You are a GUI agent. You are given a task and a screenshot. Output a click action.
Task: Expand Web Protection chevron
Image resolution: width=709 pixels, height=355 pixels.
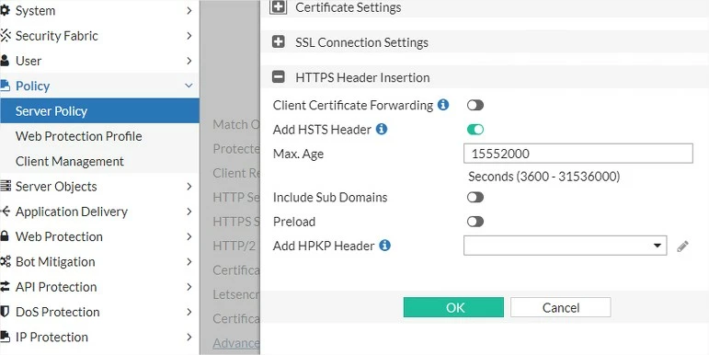(189, 236)
